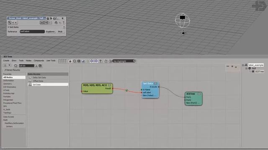Screen dimensions: 268x150
Task: Select ICETree item in explorer tree
Action: (x=260, y=72)
